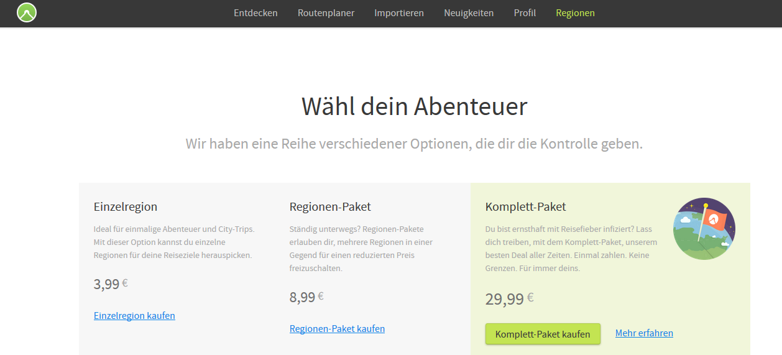Click the 3,99 € price
This screenshot has width=782, height=355.
(111, 284)
